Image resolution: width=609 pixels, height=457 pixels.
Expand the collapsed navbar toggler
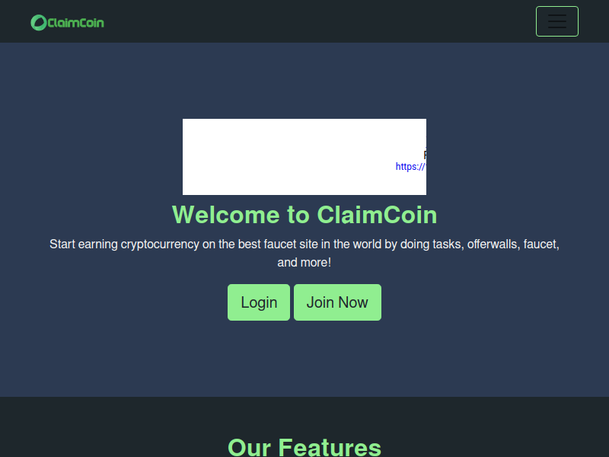click(557, 21)
